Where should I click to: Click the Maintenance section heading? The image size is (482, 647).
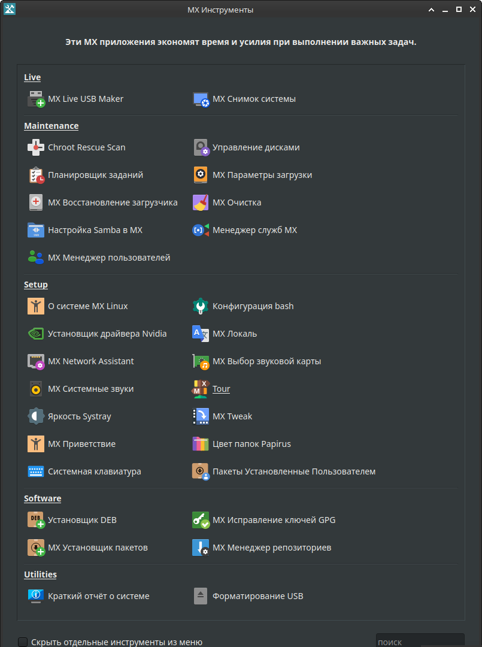click(51, 126)
